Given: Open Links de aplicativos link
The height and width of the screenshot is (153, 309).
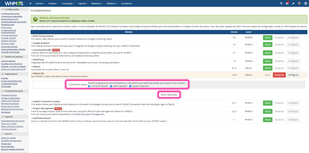Looking at the screenshot, I should pyautogui.click(x=9, y=35).
